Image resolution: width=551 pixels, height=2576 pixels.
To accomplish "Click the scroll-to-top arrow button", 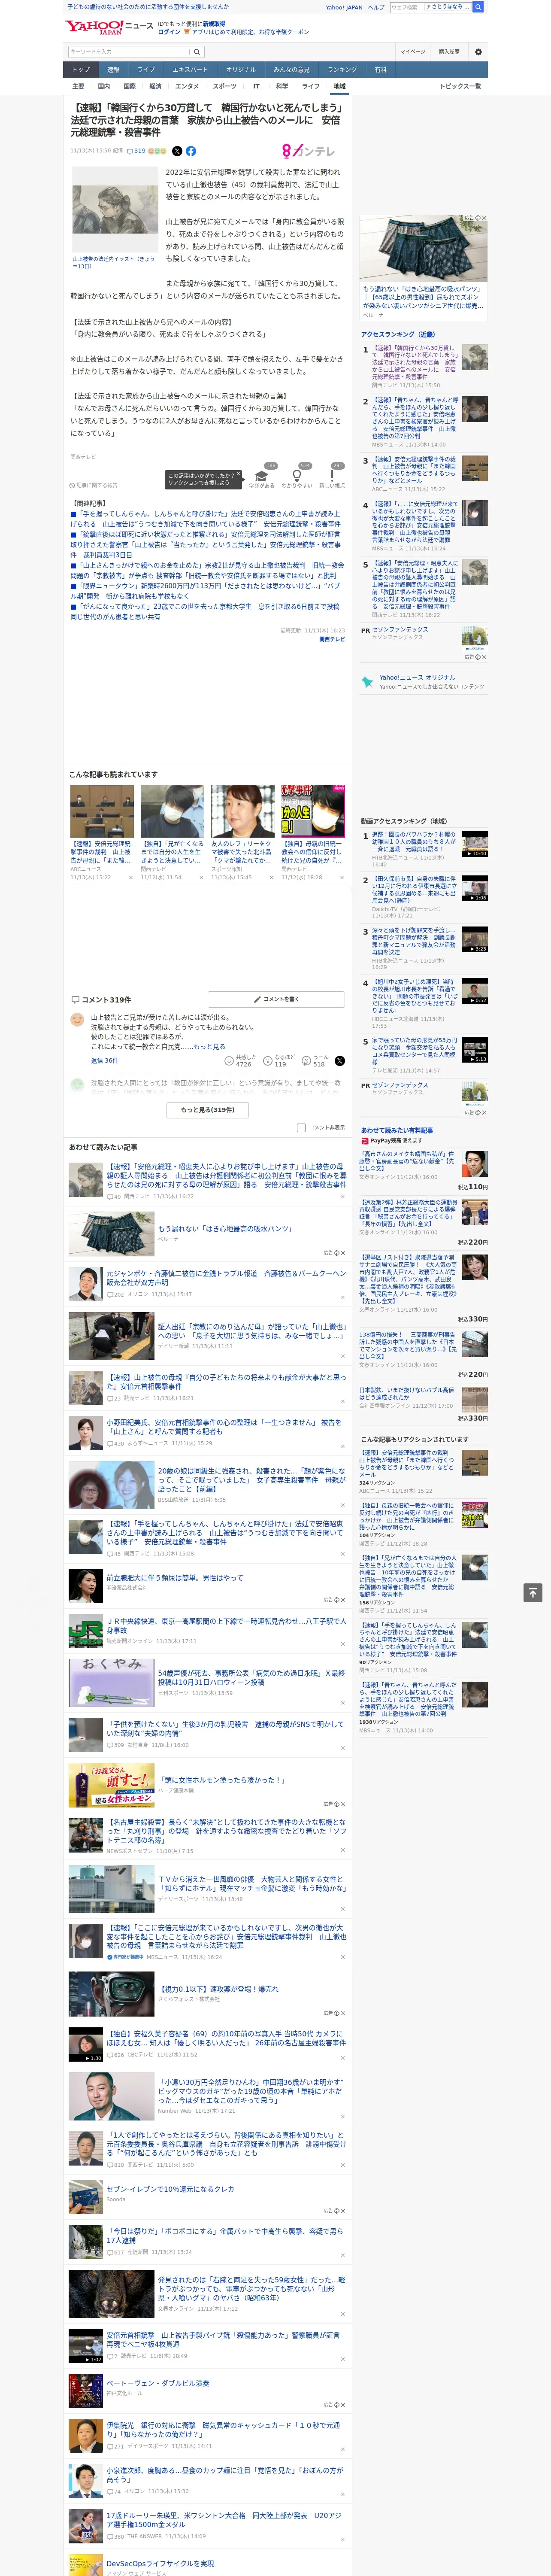I will click(533, 1593).
